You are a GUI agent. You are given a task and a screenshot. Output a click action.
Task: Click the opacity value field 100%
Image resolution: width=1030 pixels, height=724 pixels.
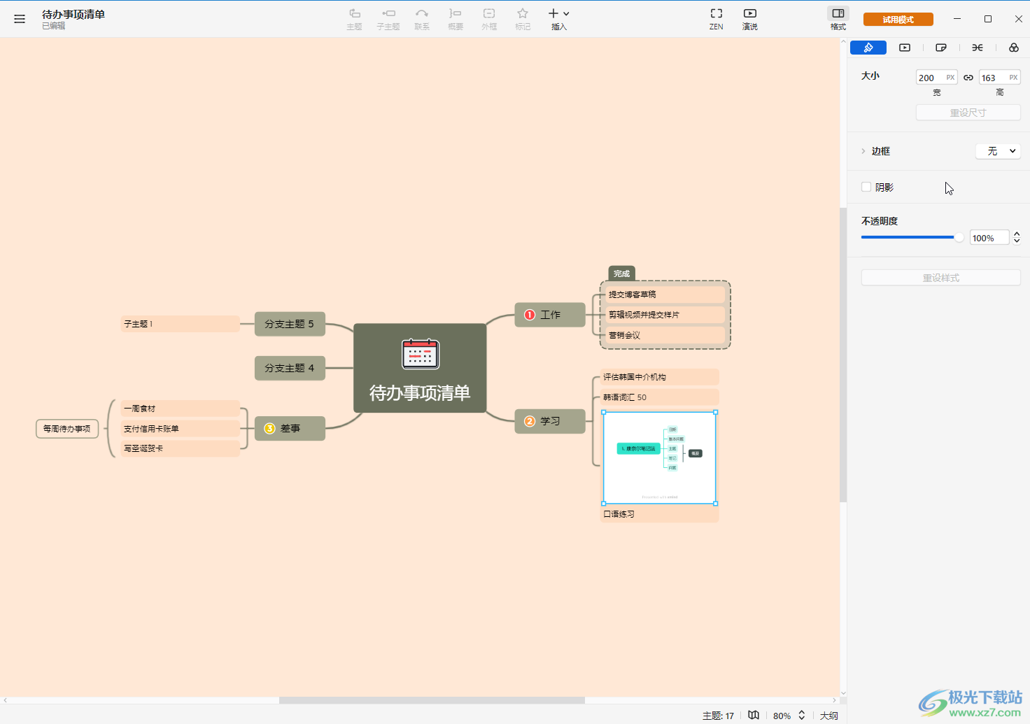[x=989, y=238]
